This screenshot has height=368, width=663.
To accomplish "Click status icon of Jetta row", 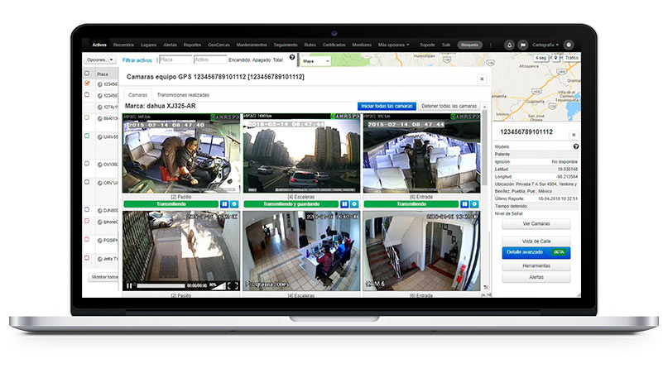I will [x=100, y=259].
